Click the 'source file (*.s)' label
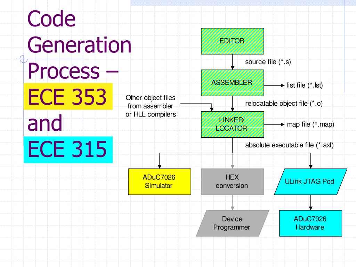The width and height of the screenshot is (356, 267). coord(268,62)
